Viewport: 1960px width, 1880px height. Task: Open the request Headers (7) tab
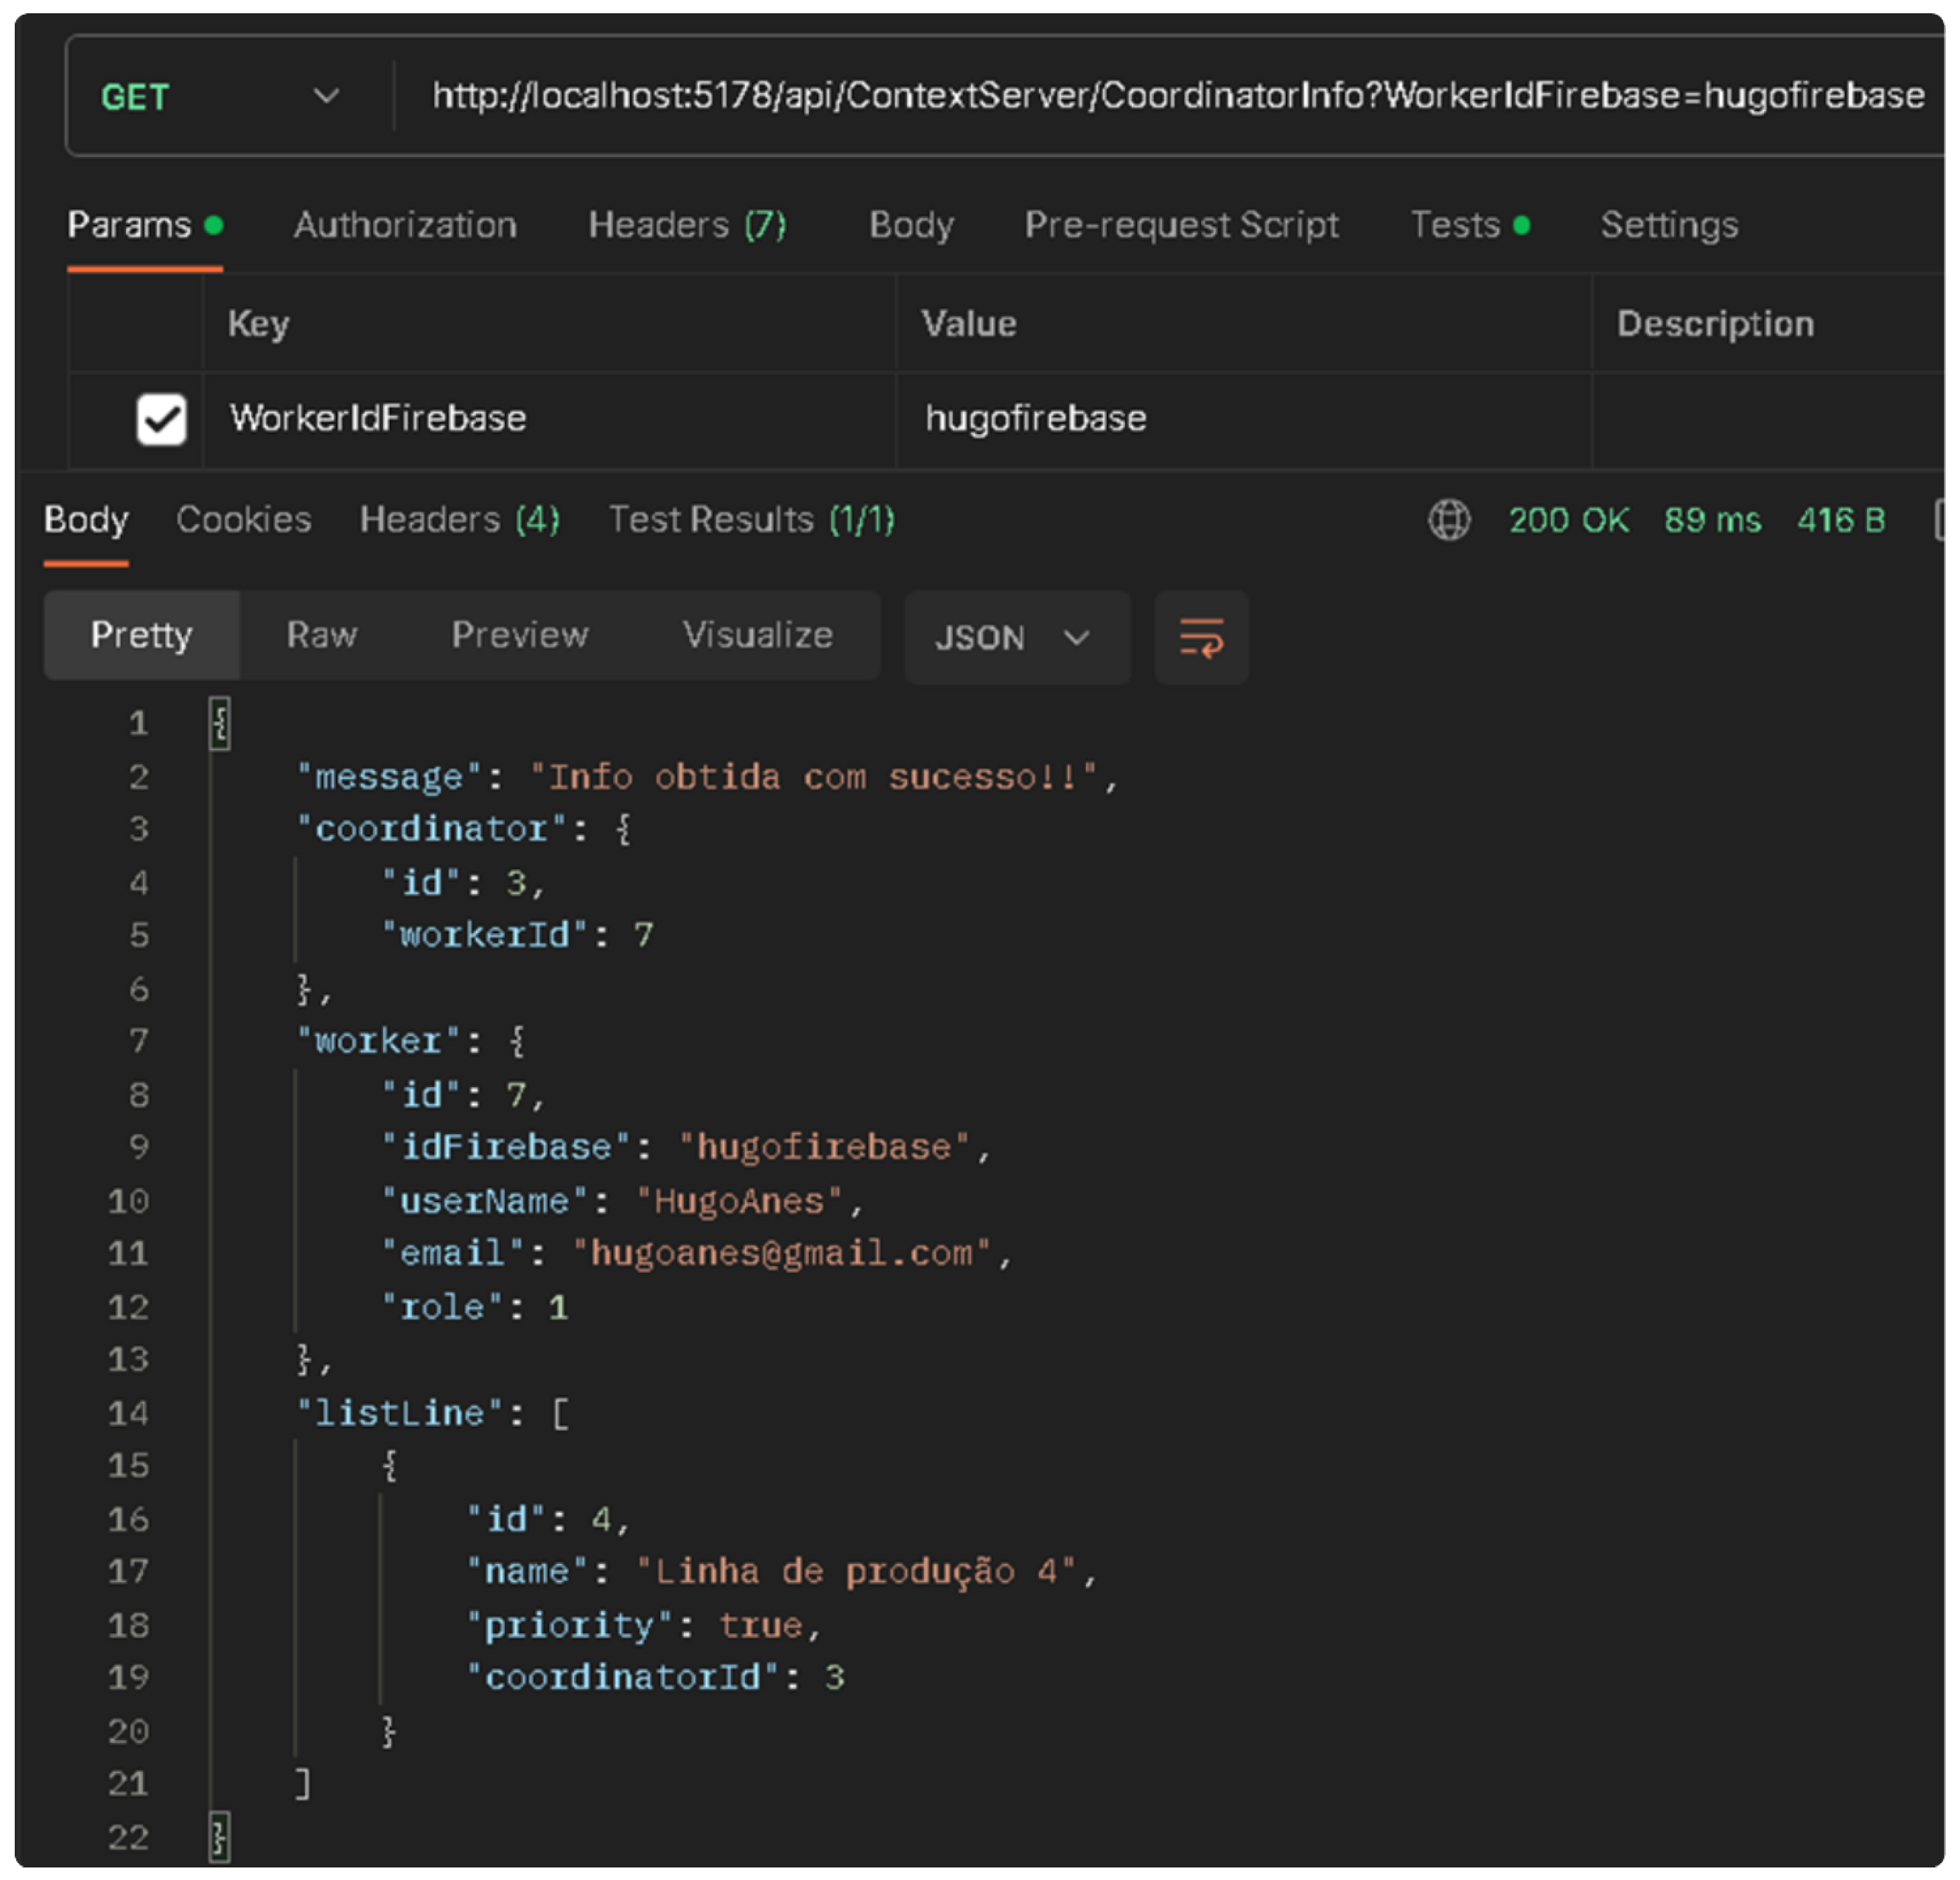[x=687, y=225]
